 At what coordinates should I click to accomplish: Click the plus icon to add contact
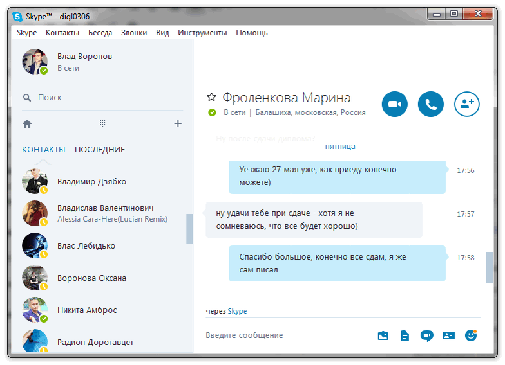(x=178, y=123)
